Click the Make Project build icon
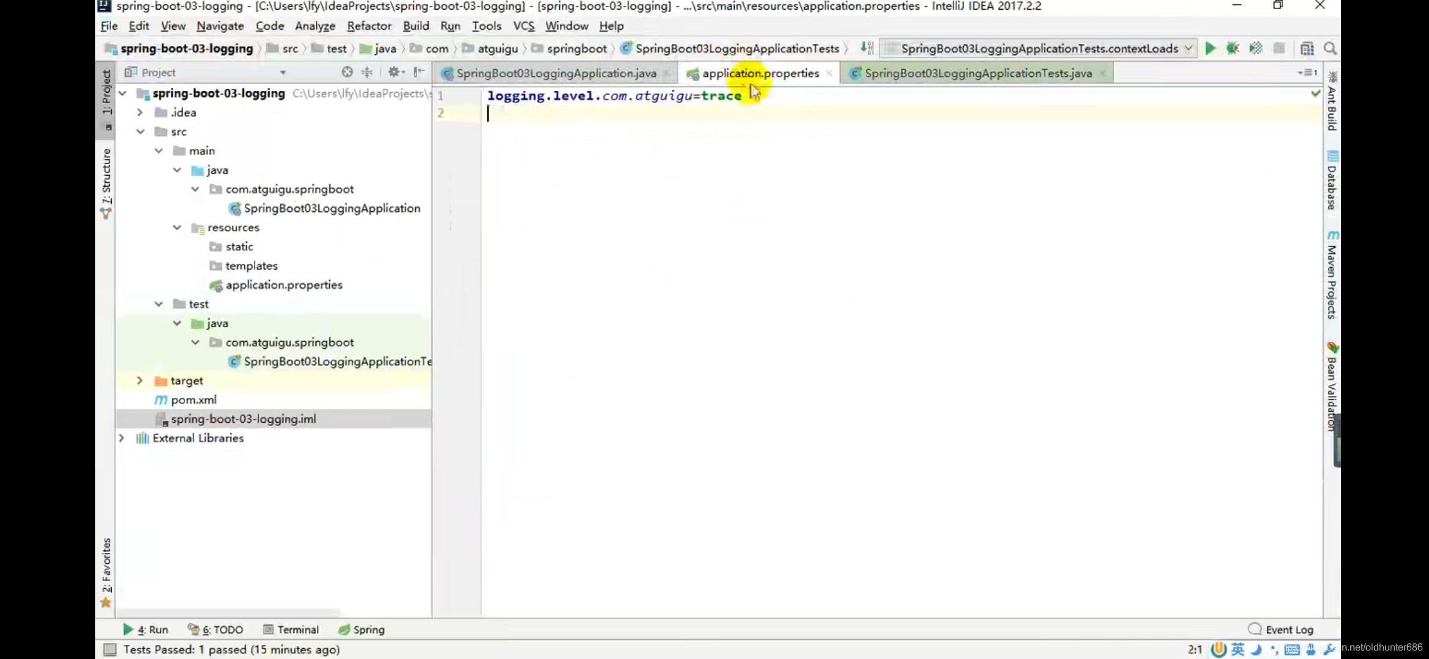Screen dimensions: 1429x659 867,48
